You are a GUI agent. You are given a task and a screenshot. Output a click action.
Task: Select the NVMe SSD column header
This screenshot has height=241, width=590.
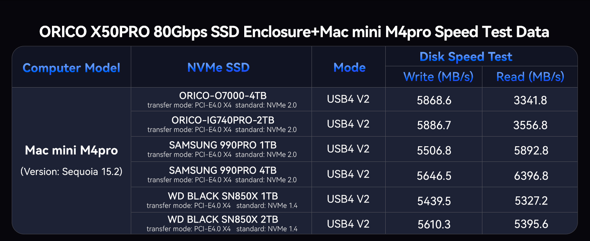[218, 67]
